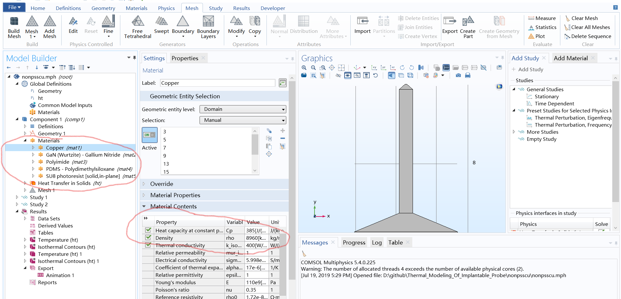Screen dimensions: 621x299
Task: Switch to the xz view
Action: point(393,68)
